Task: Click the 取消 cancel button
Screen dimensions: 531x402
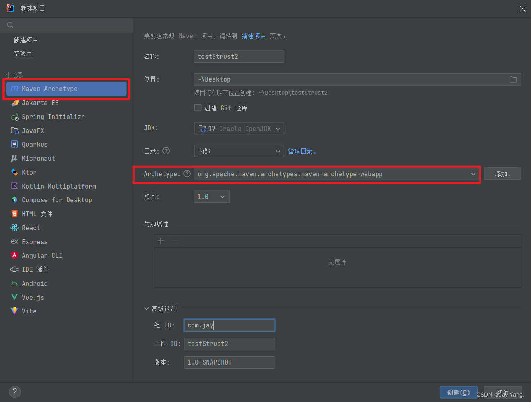Action: point(503,393)
